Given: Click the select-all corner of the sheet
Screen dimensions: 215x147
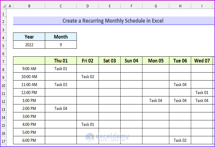Looking at the screenshot, I should point(3,6).
